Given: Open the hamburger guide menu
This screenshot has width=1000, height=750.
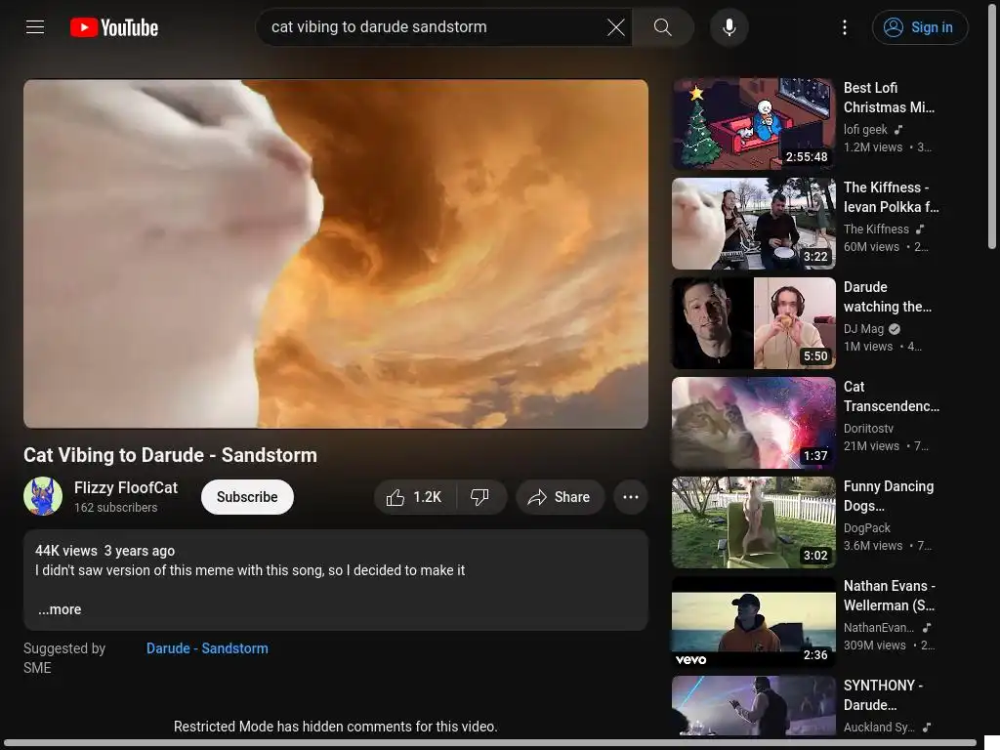Looking at the screenshot, I should click(x=35, y=27).
